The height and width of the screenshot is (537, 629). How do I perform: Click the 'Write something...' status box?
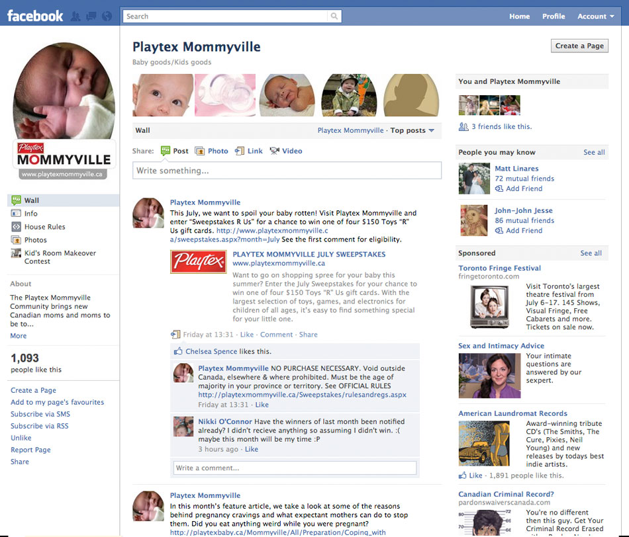coord(287,171)
